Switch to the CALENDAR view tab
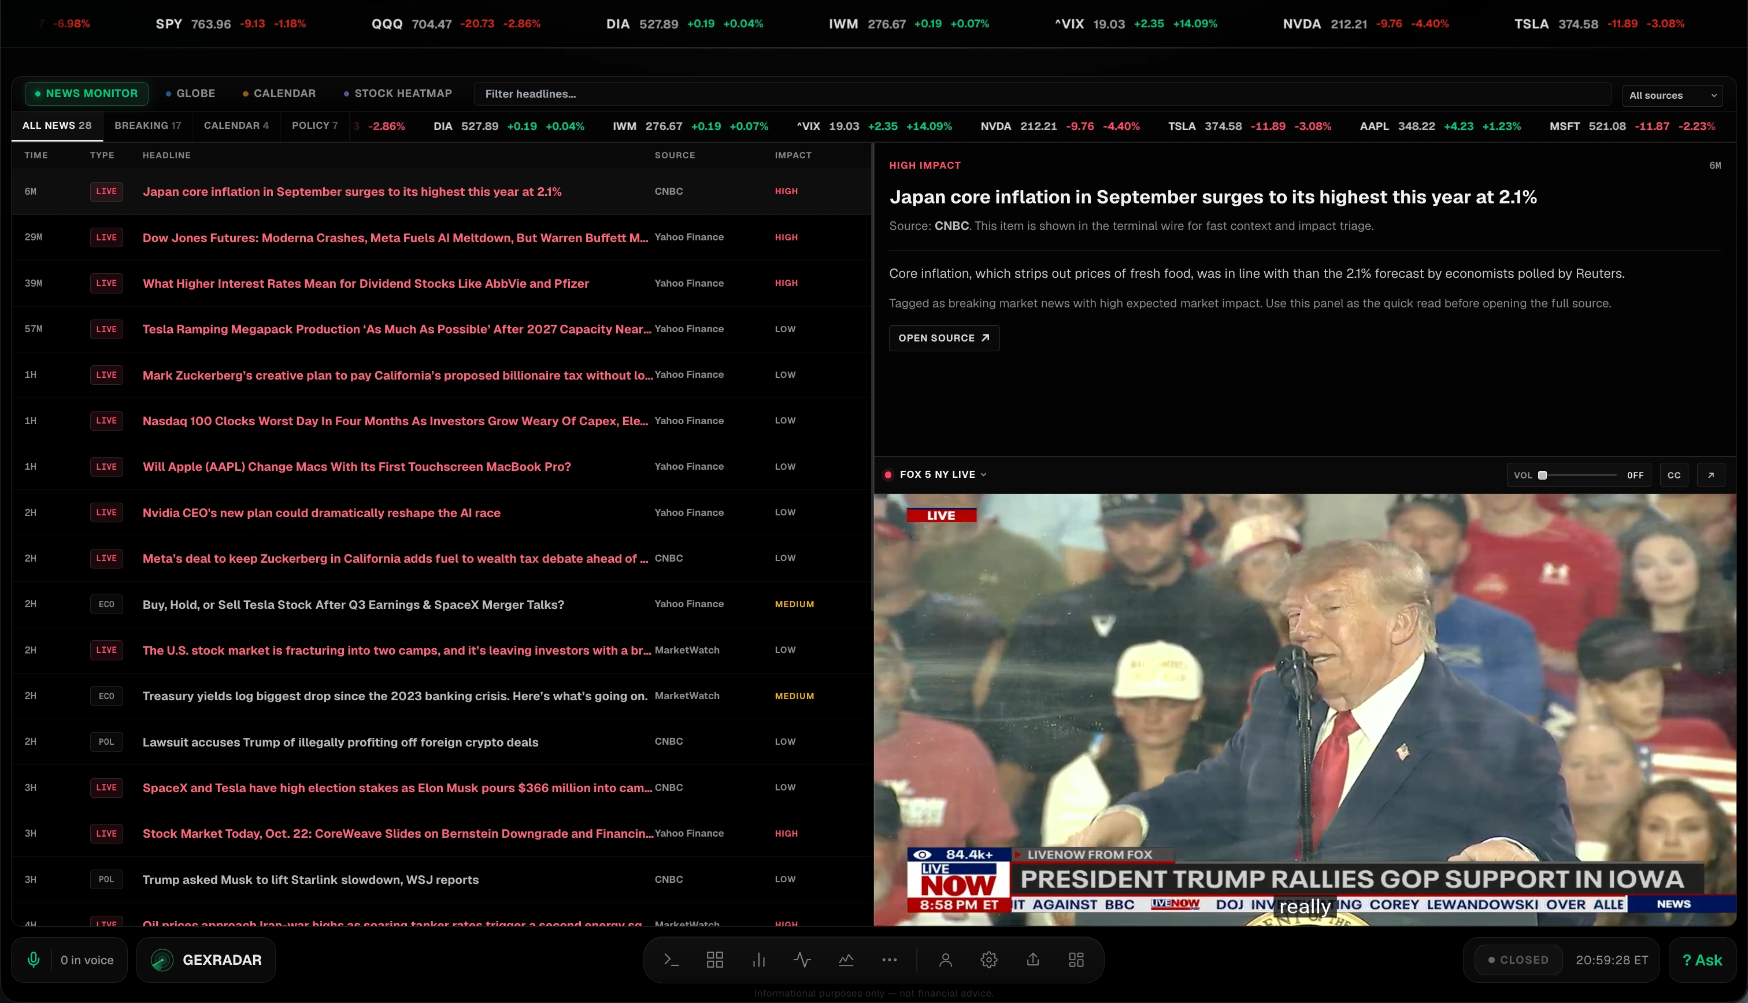 point(279,93)
